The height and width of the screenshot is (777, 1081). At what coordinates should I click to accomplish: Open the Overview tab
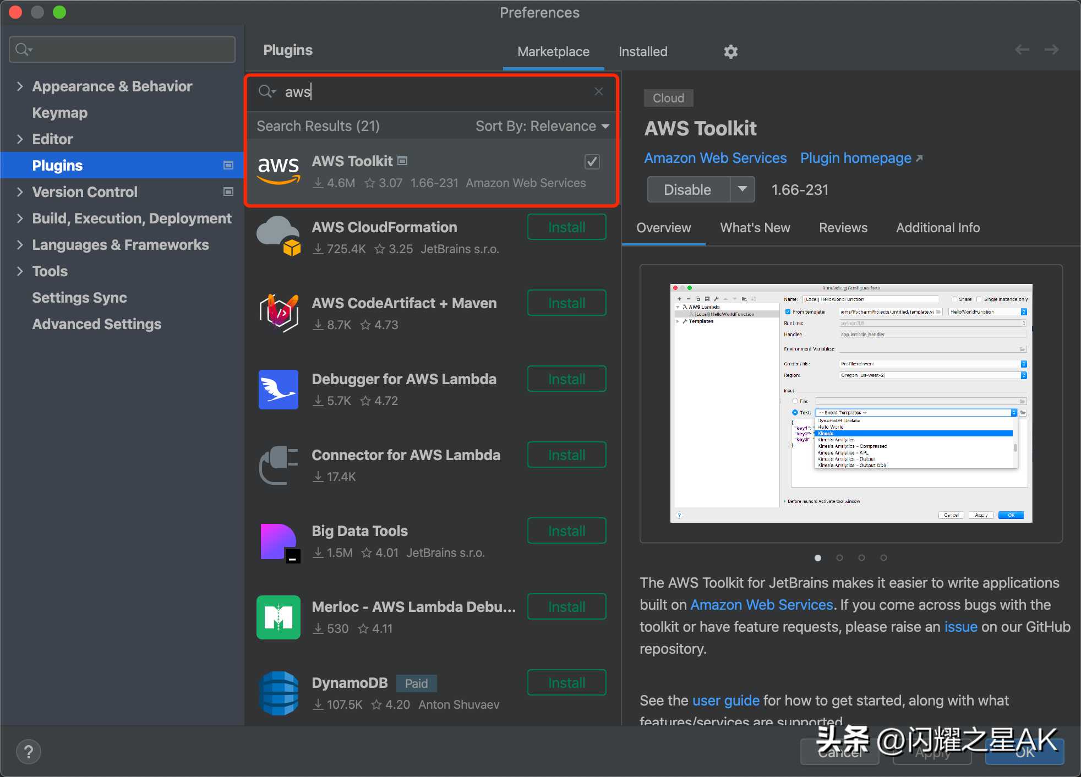click(x=663, y=228)
